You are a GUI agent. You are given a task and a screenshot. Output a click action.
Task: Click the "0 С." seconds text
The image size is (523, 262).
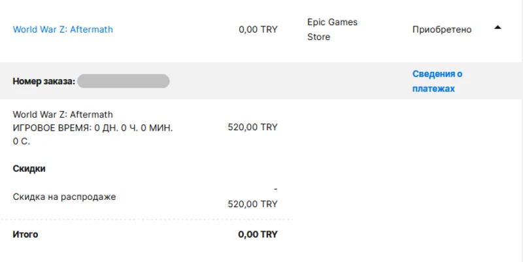pos(22,140)
